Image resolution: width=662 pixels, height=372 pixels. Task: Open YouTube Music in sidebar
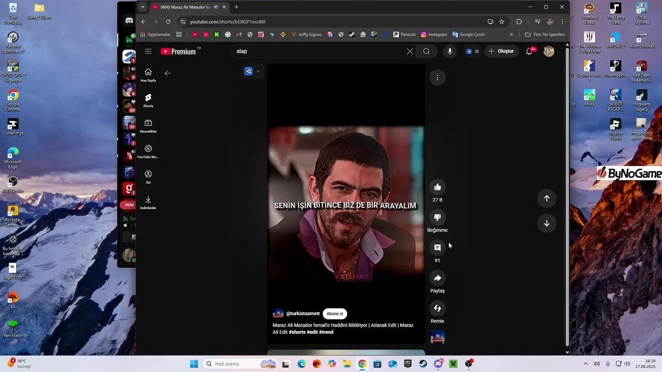point(148,151)
